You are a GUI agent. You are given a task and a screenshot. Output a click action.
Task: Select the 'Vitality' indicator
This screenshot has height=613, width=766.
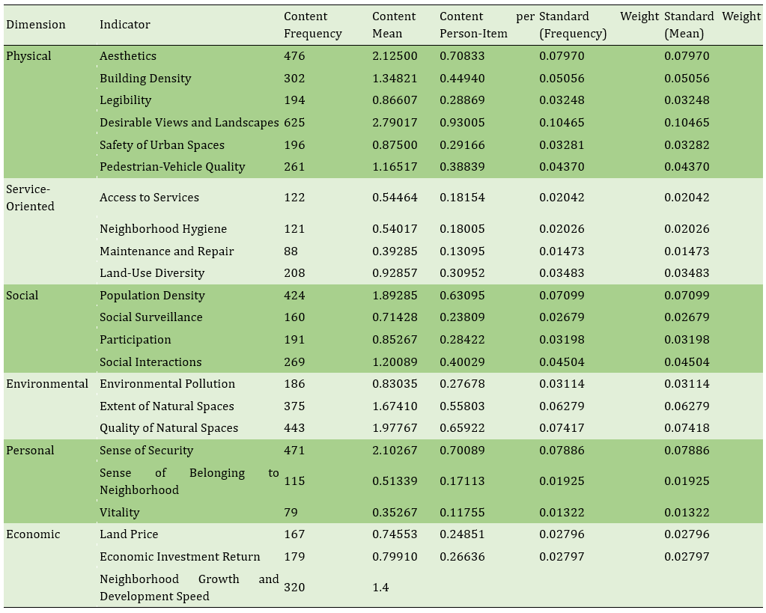119,513
